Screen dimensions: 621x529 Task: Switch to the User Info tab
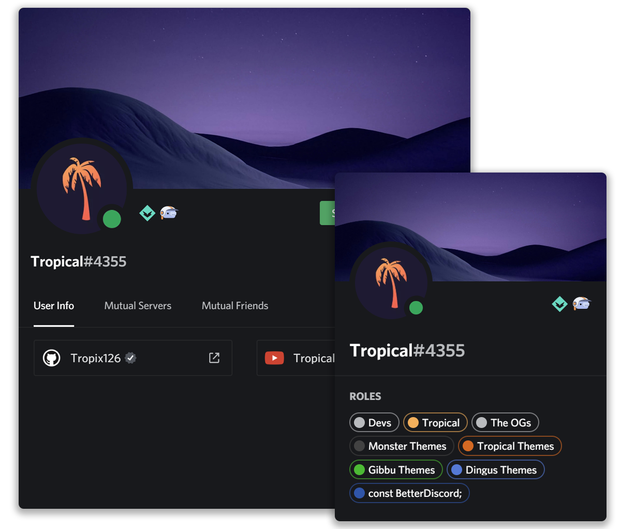click(54, 306)
